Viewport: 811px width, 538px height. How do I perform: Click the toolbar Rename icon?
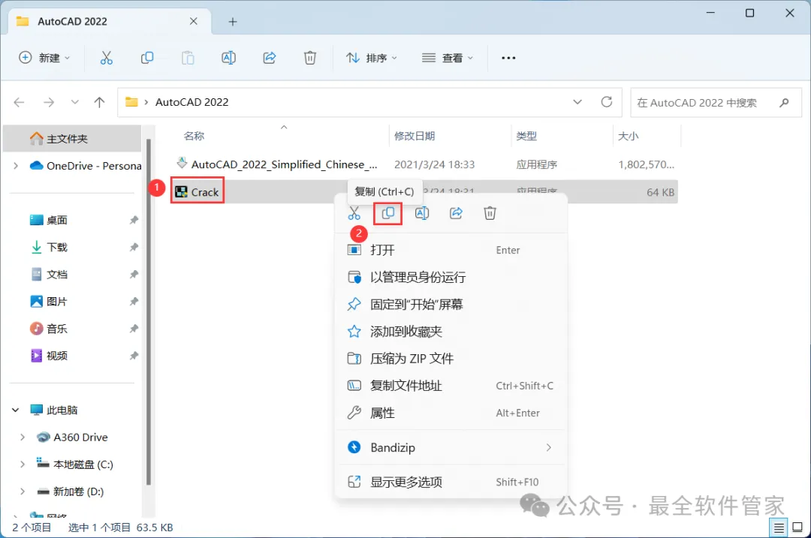228,58
